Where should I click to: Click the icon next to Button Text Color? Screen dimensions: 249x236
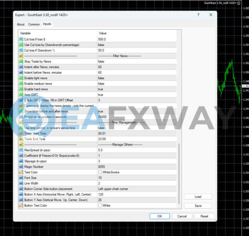point(21,206)
